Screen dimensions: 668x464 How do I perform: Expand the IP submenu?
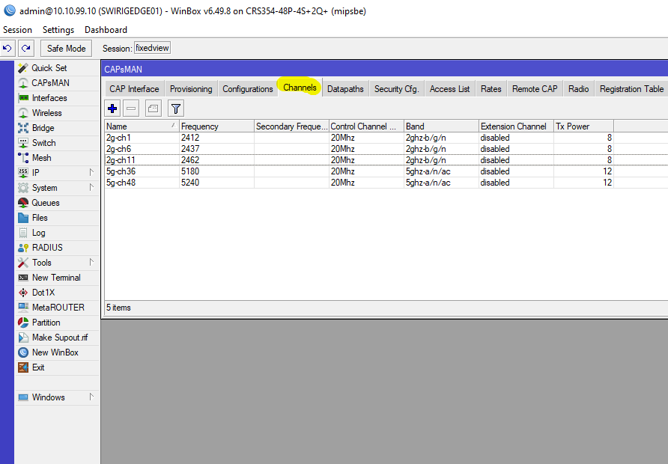click(36, 173)
